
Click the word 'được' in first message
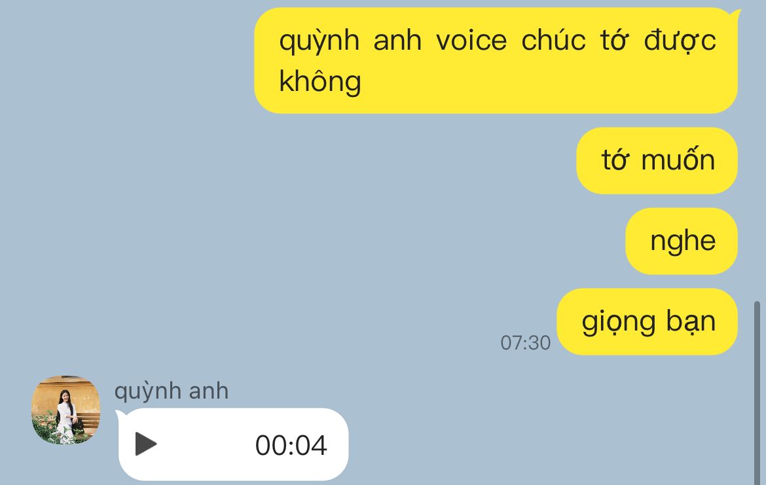click(680, 41)
